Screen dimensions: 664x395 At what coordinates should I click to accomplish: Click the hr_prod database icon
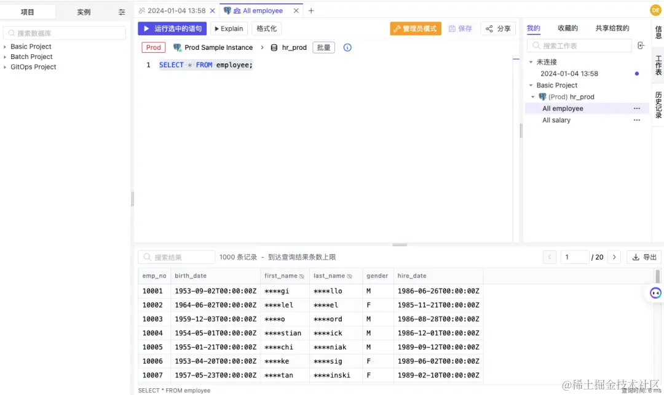click(x=274, y=47)
